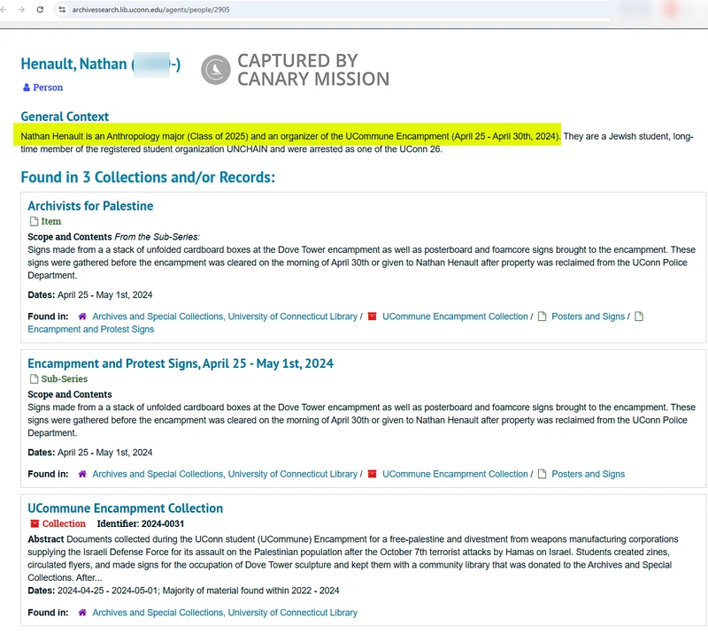Click red collection box icon in Archivists for Palestine breadcrumb
Viewport: 708px width, 633px height.
pyautogui.click(x=372, y=316)
